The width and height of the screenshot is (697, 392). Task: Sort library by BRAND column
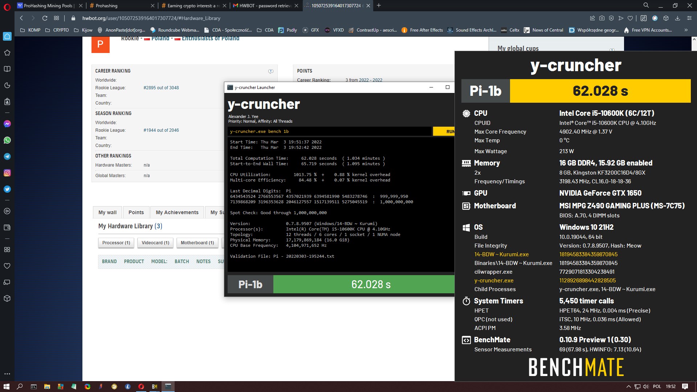coord(109,261)
